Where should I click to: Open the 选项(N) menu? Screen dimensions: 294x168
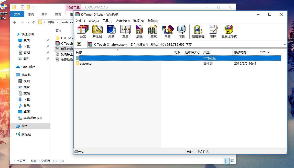tap(138, 21)
